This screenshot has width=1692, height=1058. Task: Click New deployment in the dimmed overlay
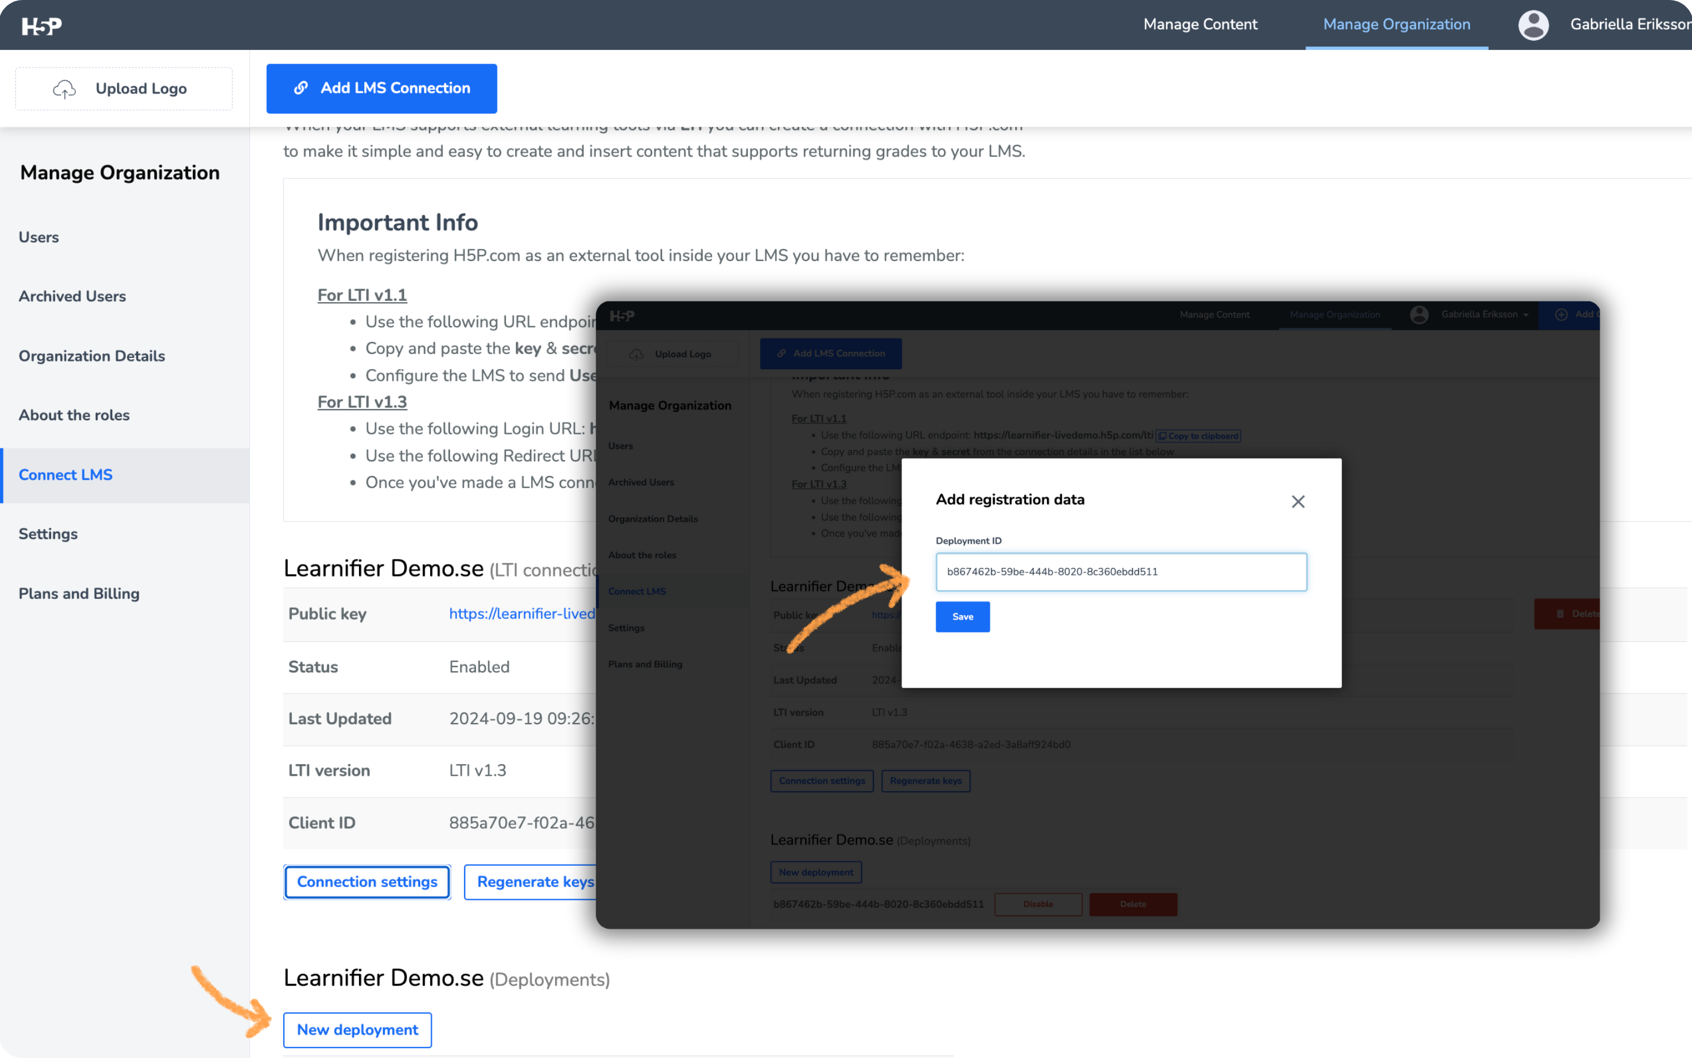[816, 873]
